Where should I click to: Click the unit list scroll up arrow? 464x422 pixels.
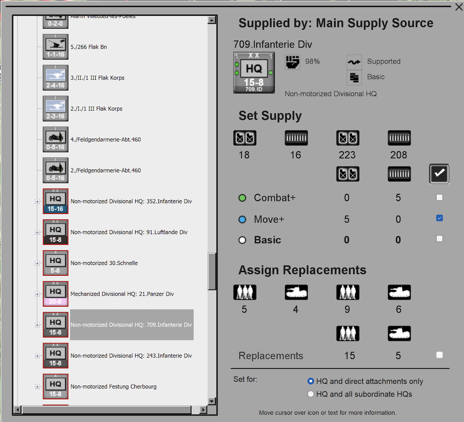click(212, 20)
